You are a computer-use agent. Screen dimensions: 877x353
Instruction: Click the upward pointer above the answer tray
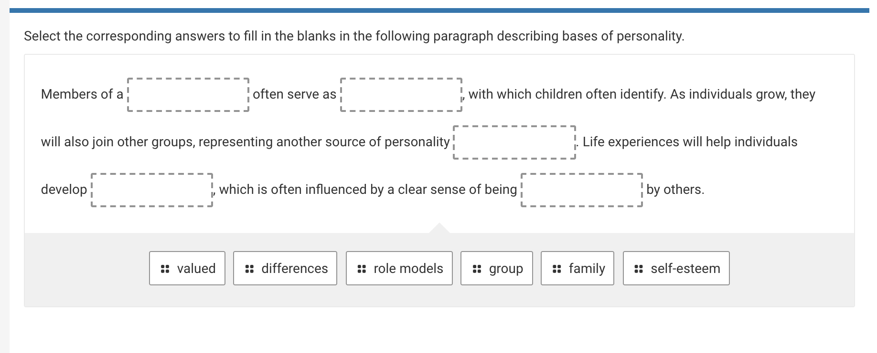click(440, 227)
